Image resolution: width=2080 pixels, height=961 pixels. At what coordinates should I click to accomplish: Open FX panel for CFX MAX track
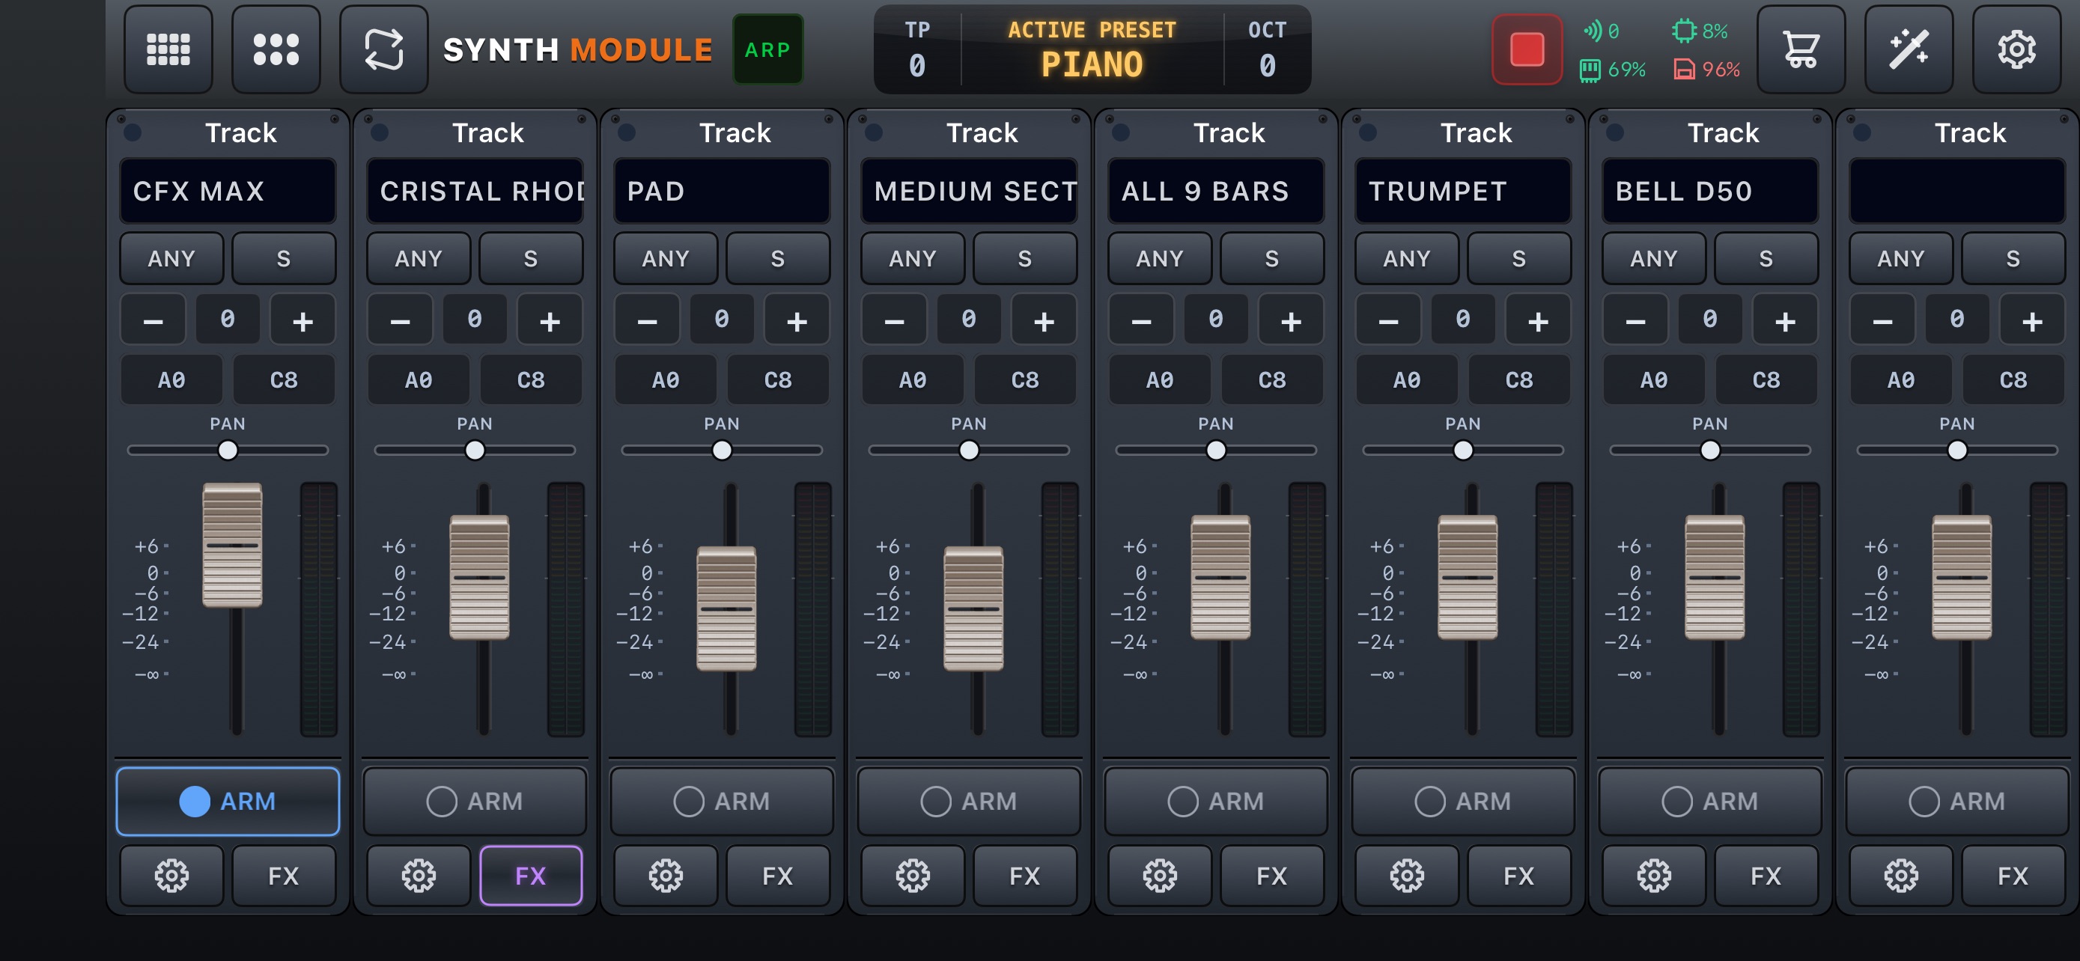point(284,876)
